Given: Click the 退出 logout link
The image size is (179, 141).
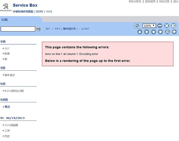Looking at the screenshot, I should [x=176, y=1].
